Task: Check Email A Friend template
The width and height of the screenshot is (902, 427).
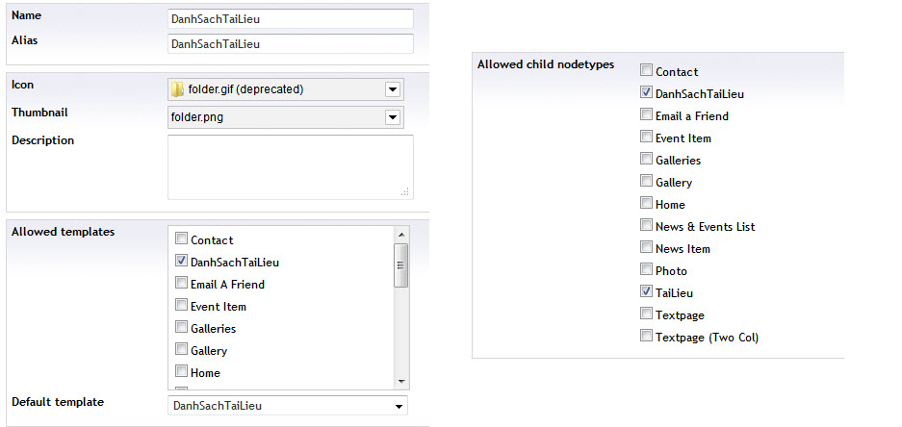Action: pos(181,284)
